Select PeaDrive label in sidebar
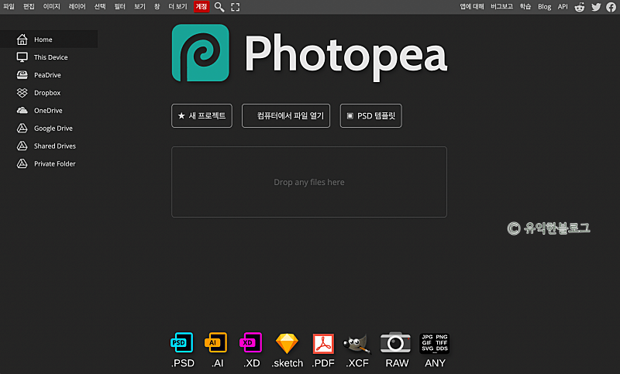Viewport: 620px width, 374px height. pos(47,75)
